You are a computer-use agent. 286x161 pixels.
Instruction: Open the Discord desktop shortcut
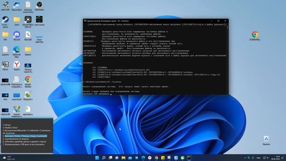(x=17, y=36)
